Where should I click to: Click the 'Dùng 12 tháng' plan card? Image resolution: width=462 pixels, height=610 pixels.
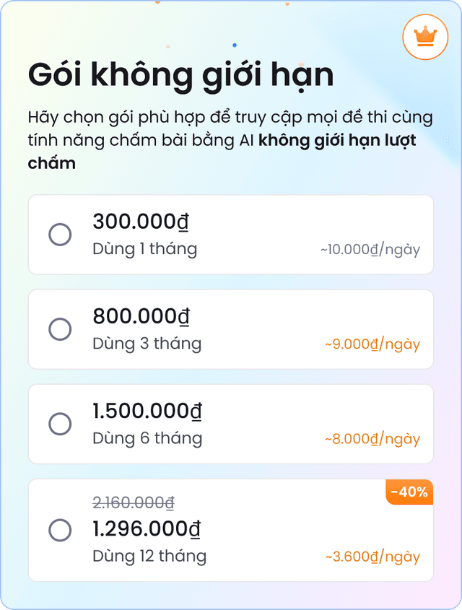click(231, 531)
